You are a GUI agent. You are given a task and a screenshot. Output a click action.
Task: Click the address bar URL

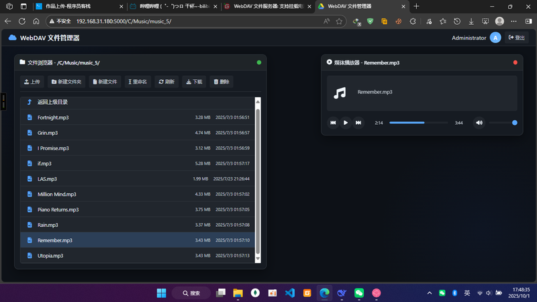click(x=124, y=21)
